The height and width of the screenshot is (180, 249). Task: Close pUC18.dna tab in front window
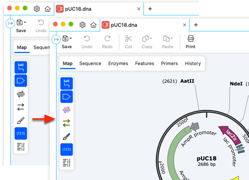[x=185, y=25]
